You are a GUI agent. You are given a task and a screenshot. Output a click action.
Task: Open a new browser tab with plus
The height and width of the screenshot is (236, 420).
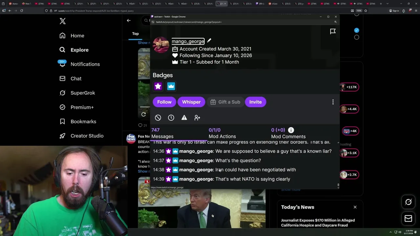[381, 4]
